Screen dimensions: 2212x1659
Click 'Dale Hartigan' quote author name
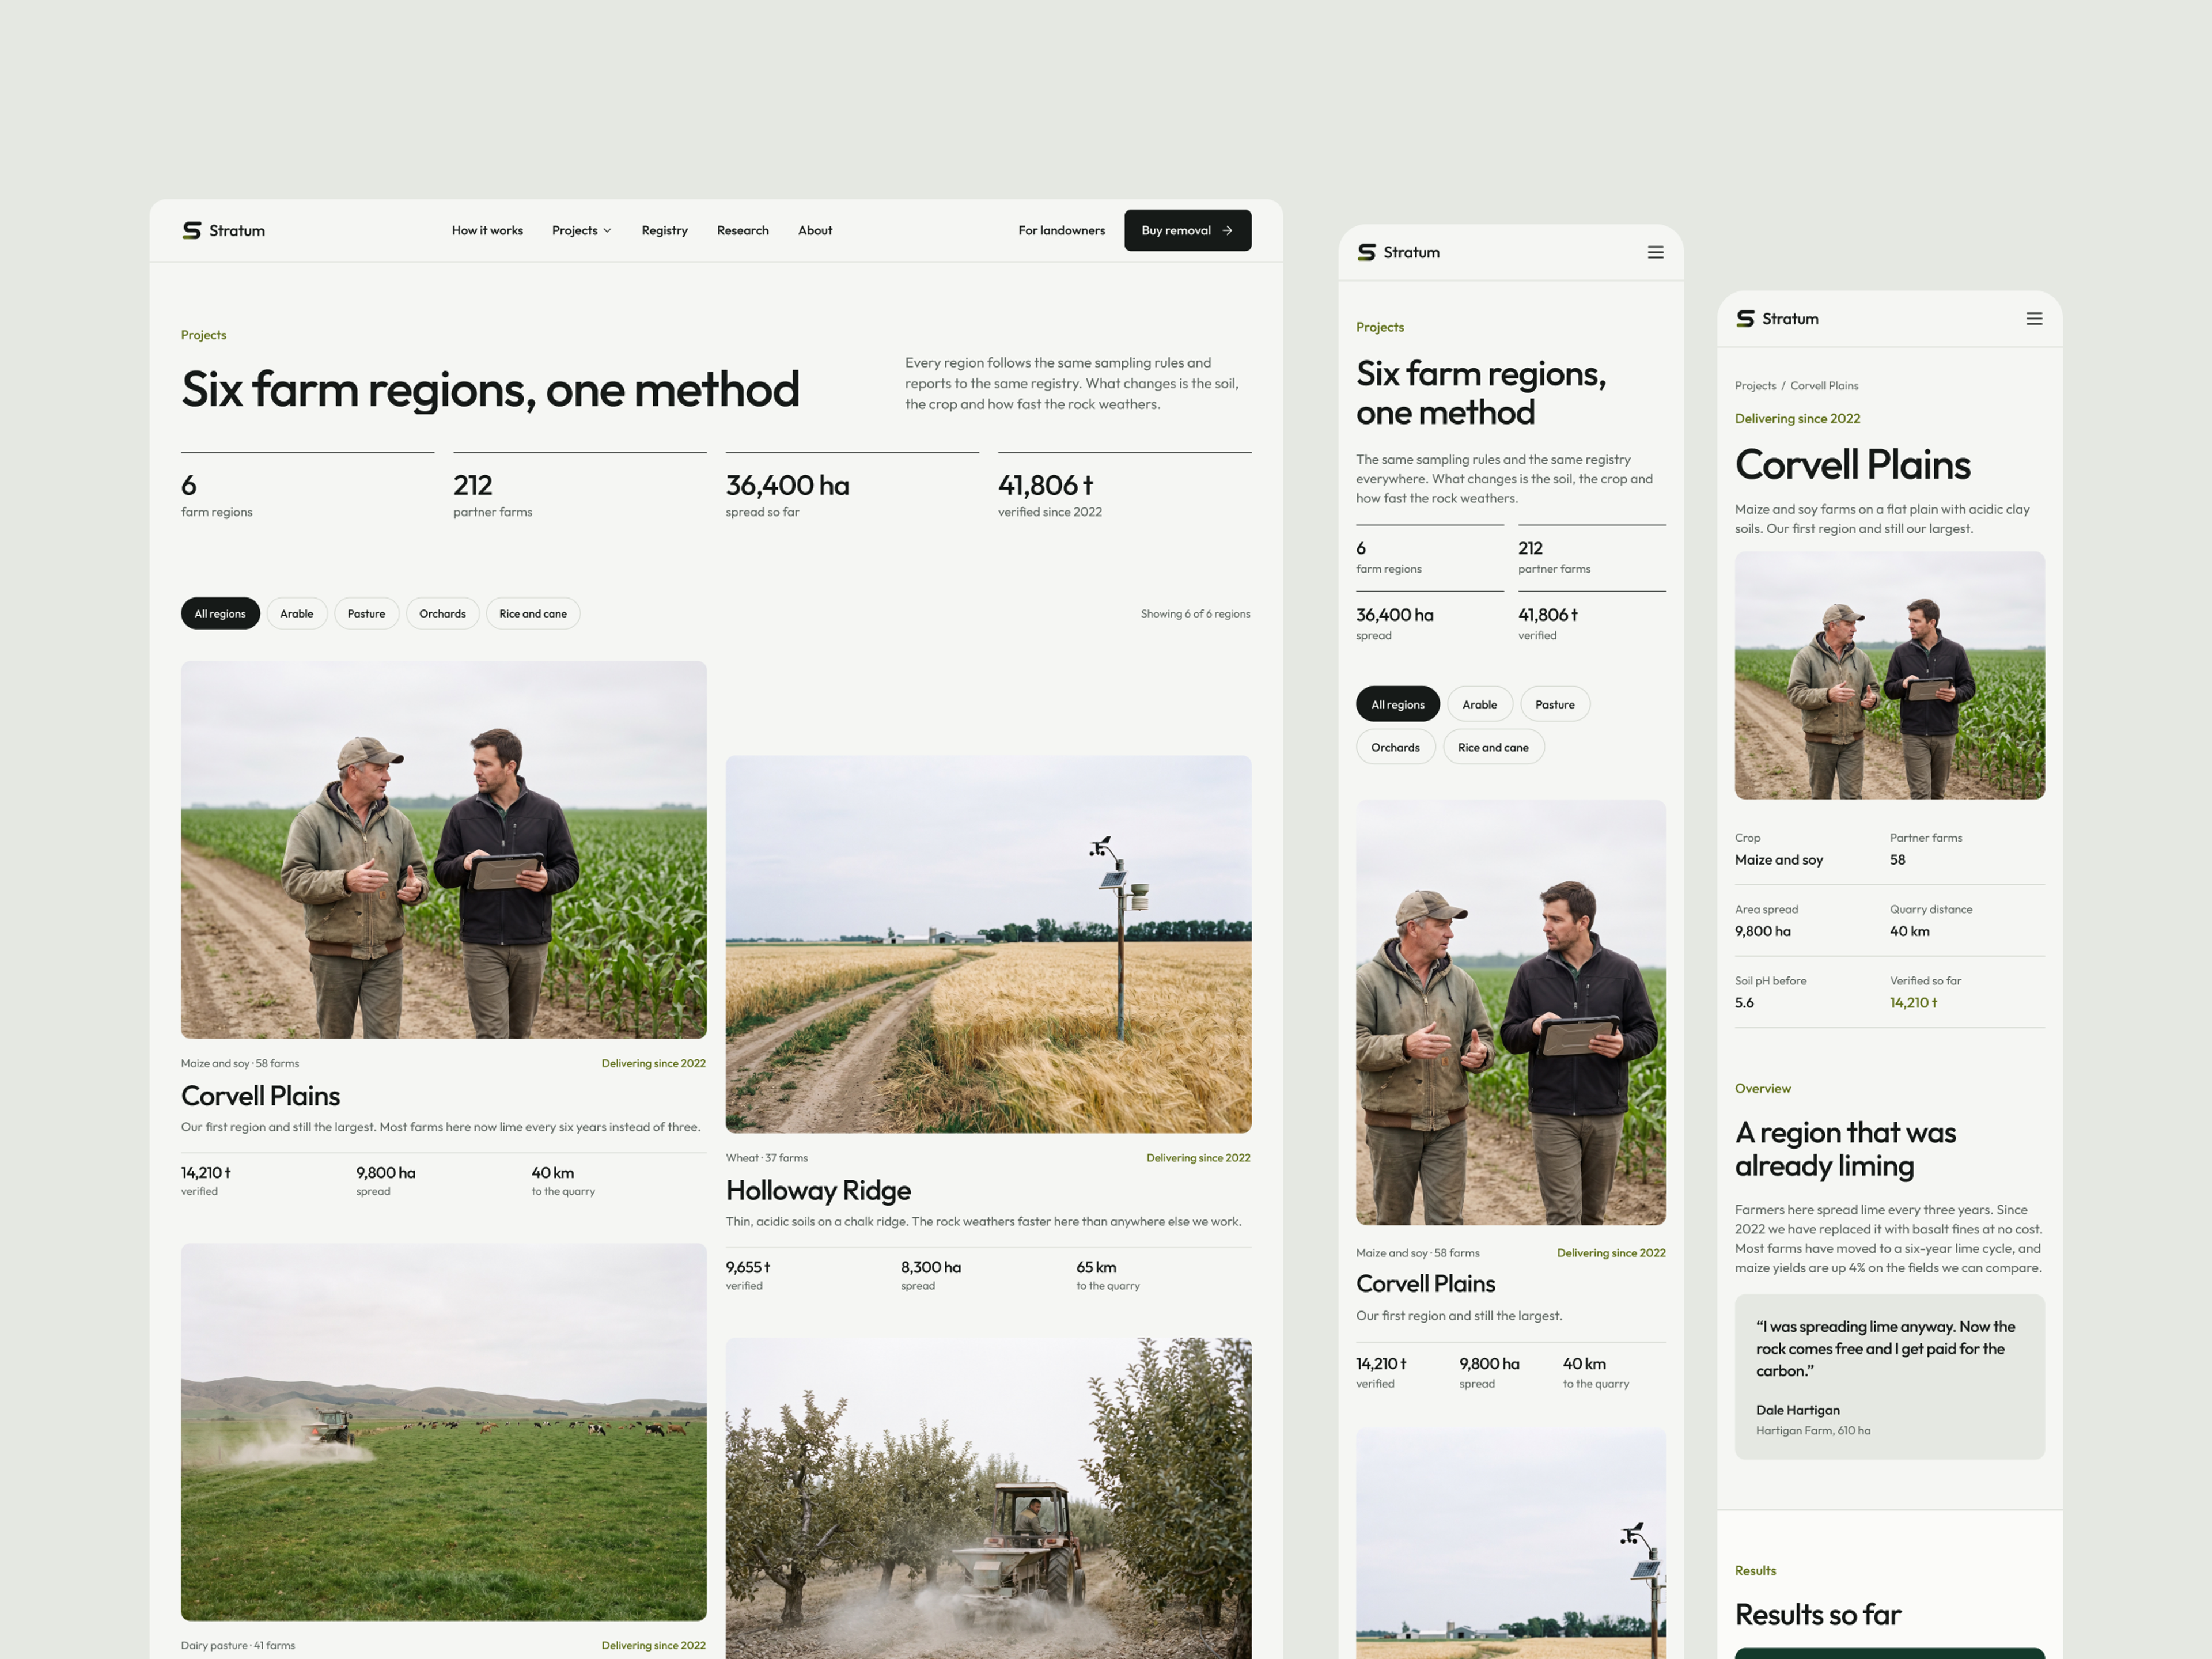tap(1797, 1411)
